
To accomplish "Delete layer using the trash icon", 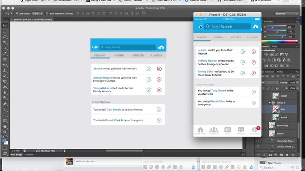I will pyautogui.click(x=293, y=155).
